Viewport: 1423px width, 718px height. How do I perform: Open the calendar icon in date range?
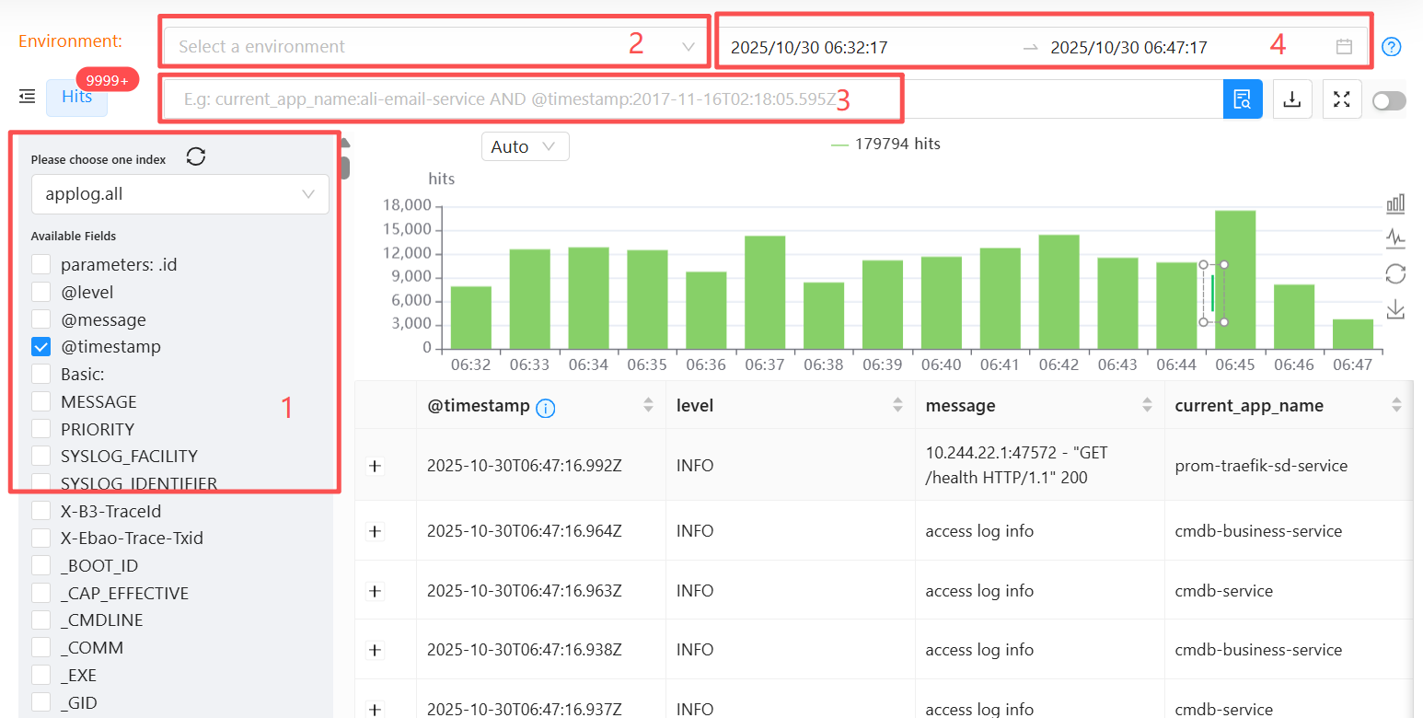point(1344,46)
